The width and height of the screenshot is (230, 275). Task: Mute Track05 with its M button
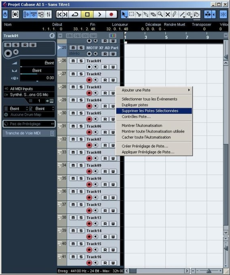(73, 113)
